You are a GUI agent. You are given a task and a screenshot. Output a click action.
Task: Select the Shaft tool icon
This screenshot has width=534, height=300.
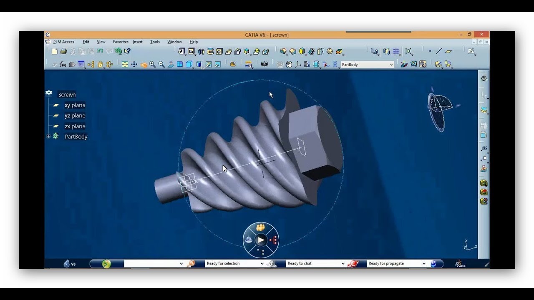(x=201, y=51)
